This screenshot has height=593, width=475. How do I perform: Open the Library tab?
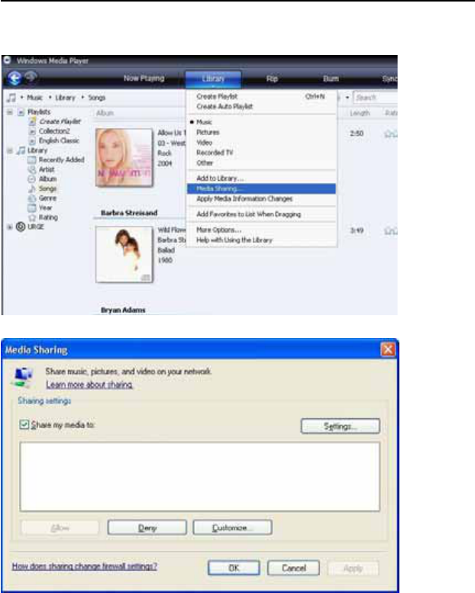(213, 79)
